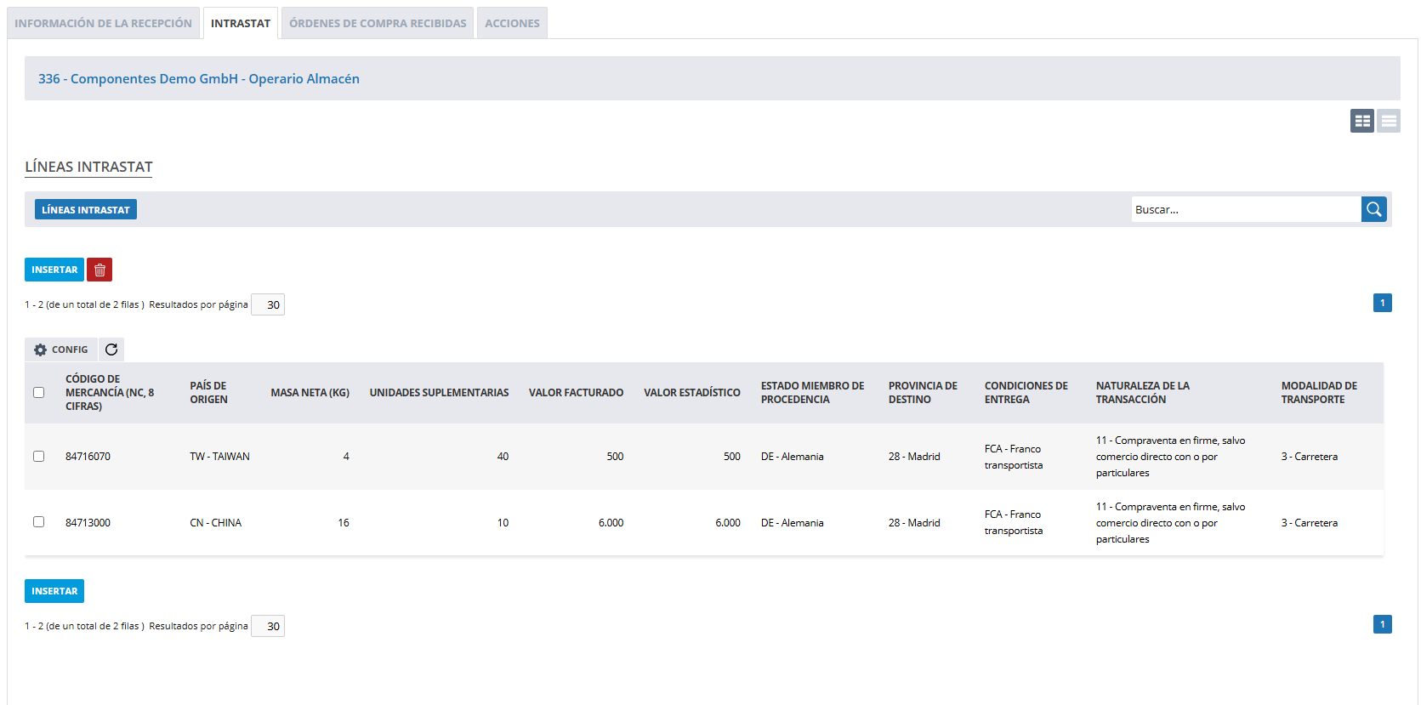Click the CN - CHINA origin cell
The image size is (1421, 705).
[215, 523]
